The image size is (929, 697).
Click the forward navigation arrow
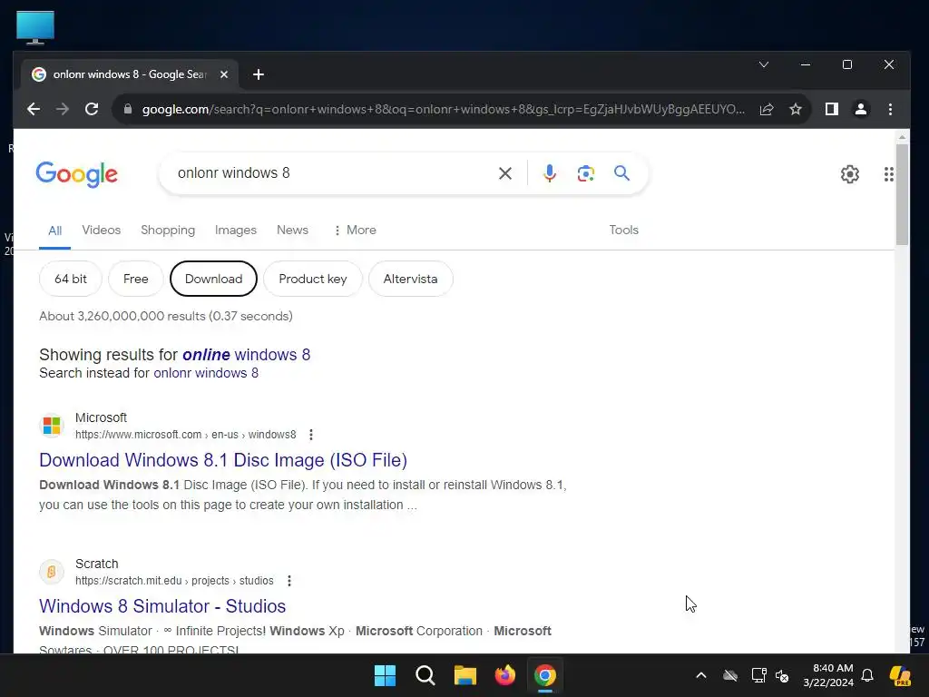(x=63, y=109)
